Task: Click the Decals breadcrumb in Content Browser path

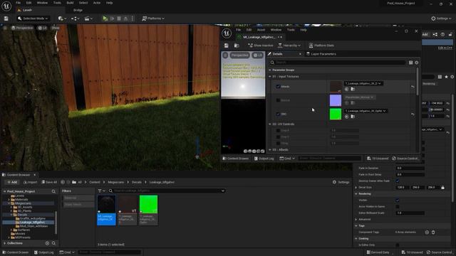Action: (136, 182)
